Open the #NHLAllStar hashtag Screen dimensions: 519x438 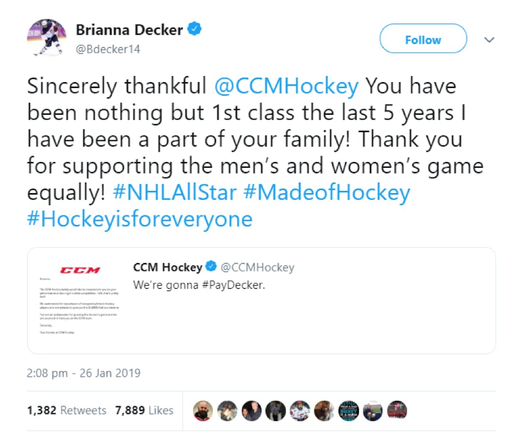174,193
